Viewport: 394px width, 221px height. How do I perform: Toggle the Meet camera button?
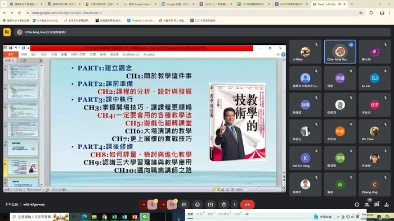172,205
